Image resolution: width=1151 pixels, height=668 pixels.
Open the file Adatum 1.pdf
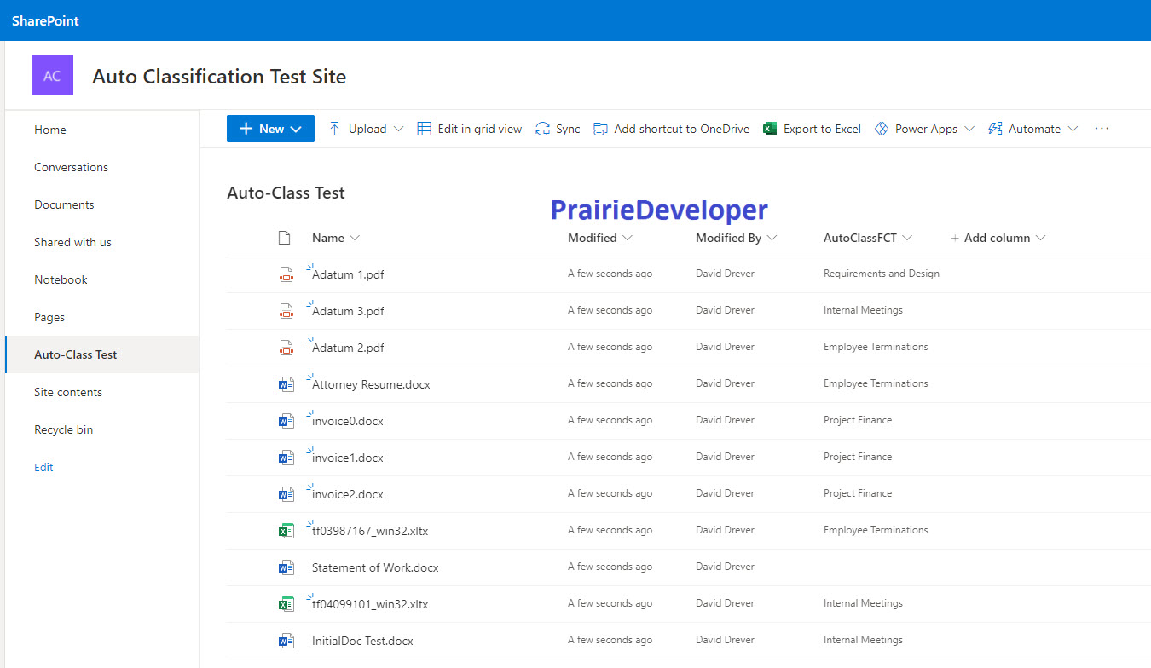point(348,274)
